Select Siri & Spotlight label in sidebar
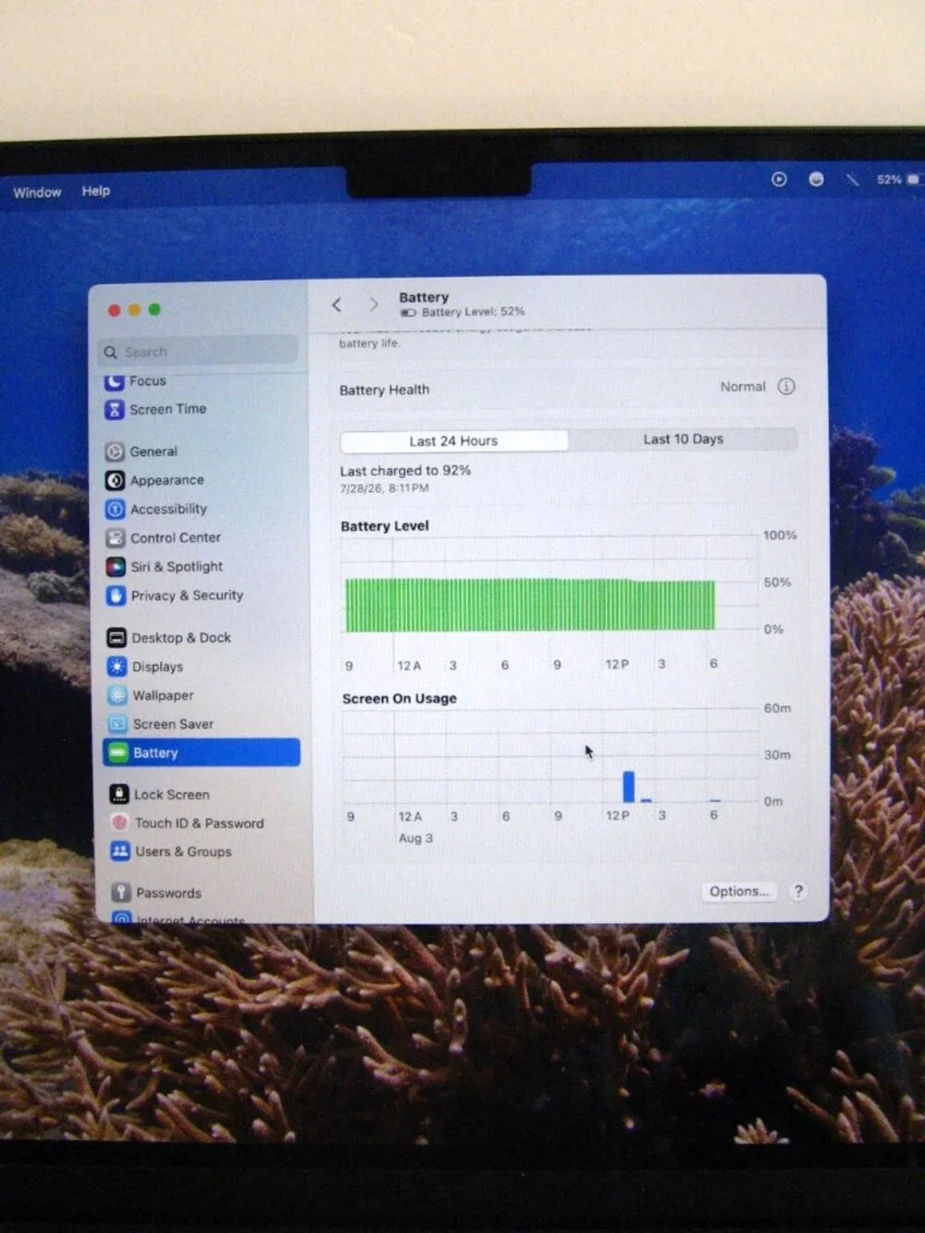Image resolution: width=925 pixels, height=1233 pixels. point(177,566)
